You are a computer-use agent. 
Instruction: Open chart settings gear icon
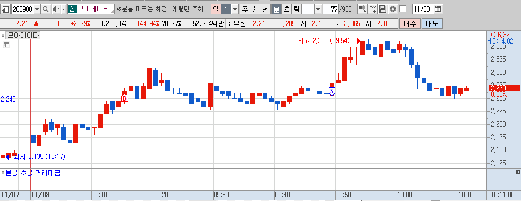click(x=393, y=9)
